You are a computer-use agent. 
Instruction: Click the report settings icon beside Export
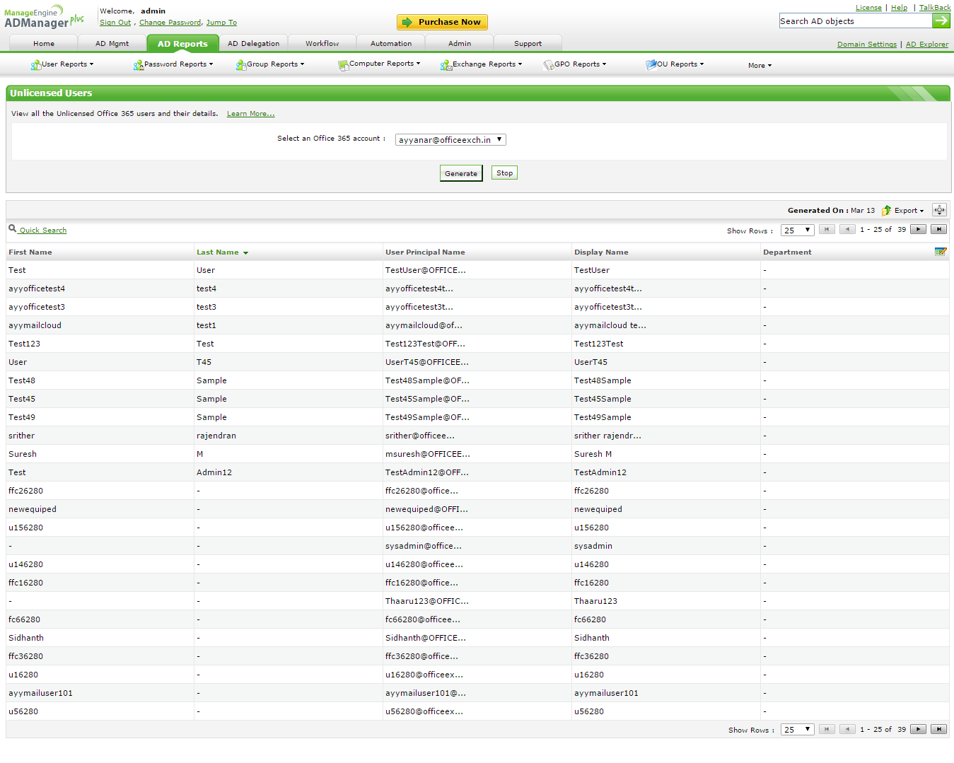(939, 210)
